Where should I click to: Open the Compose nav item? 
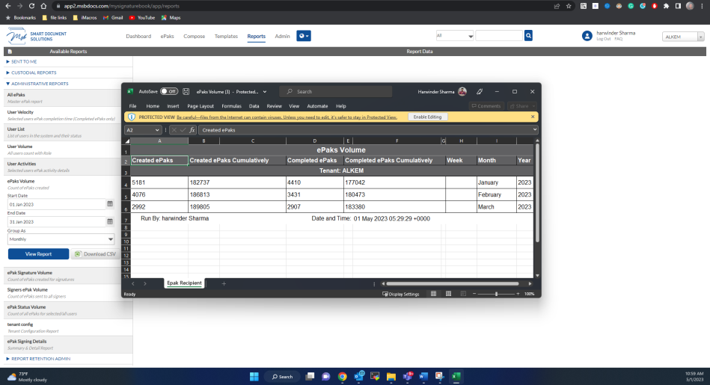click(195, 36)
